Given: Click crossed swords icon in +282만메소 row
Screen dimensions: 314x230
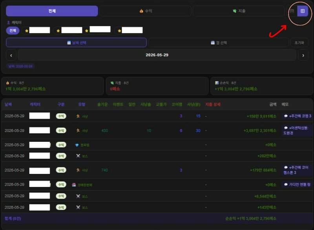Looking at the screenshot, I should click(x=78, y=156).
